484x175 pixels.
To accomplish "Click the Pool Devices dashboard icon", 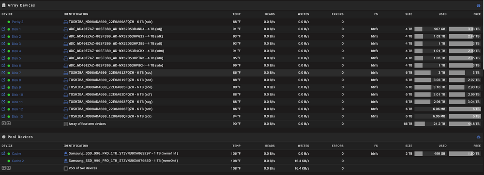I will 479,137.
